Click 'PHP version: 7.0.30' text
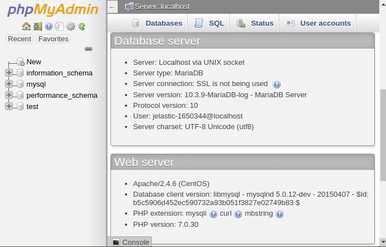Screen dimensions: 386x247 (166, 225)
